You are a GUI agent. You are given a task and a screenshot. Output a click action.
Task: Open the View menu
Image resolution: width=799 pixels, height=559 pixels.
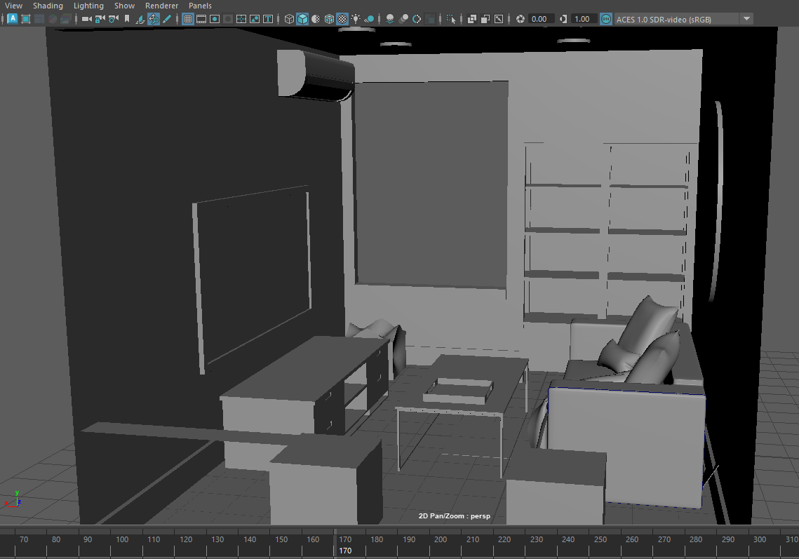point(14,6)
